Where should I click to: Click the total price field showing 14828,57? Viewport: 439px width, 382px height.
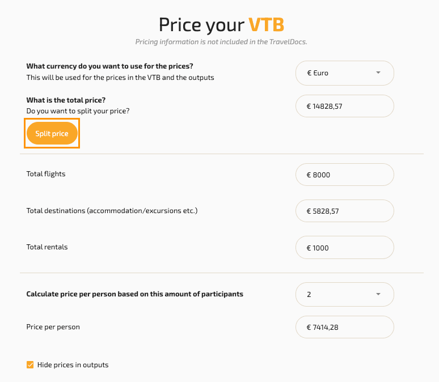[345, 106]
